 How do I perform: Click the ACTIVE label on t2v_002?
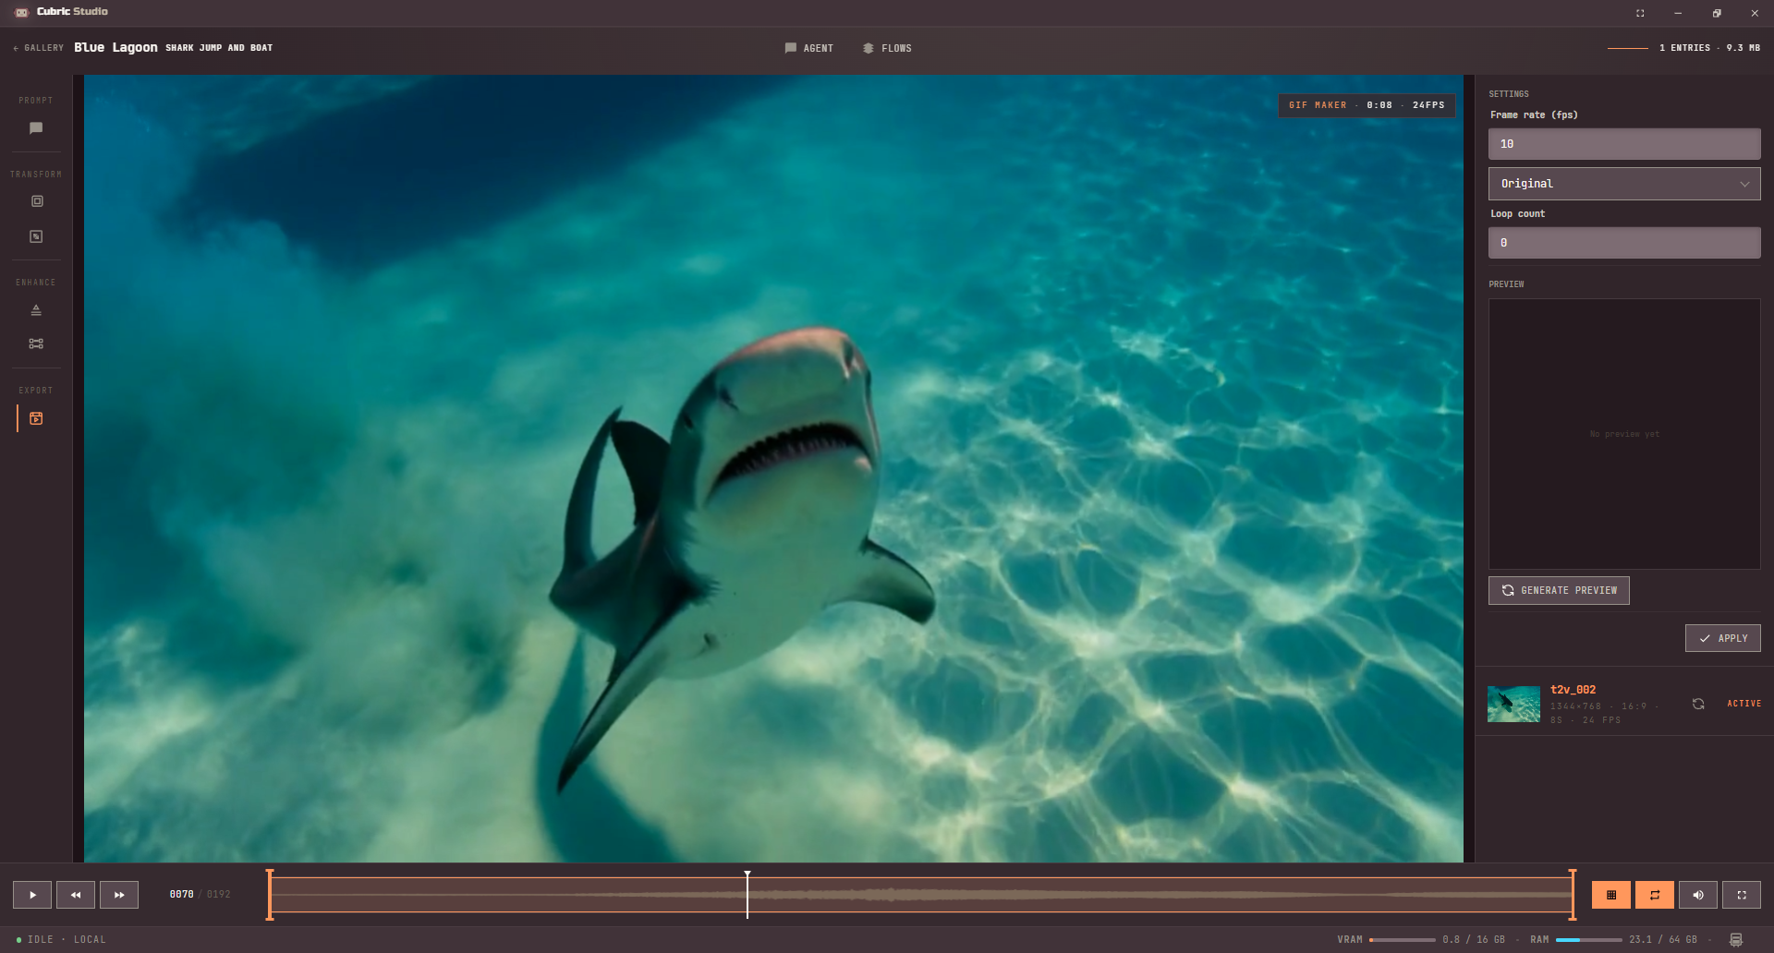[x=1744, y=704]
